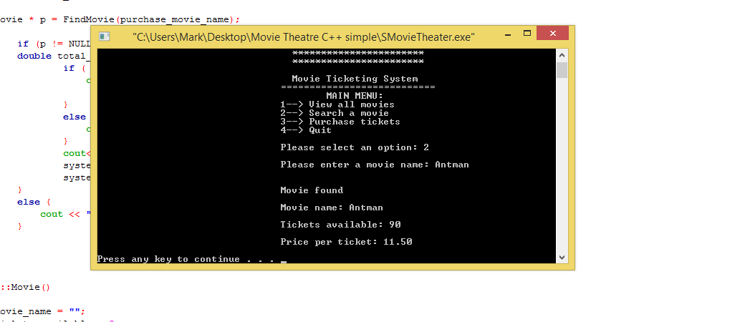745x322 pixels.
Task: Click the console title bar path text
Action: (304, 37)
